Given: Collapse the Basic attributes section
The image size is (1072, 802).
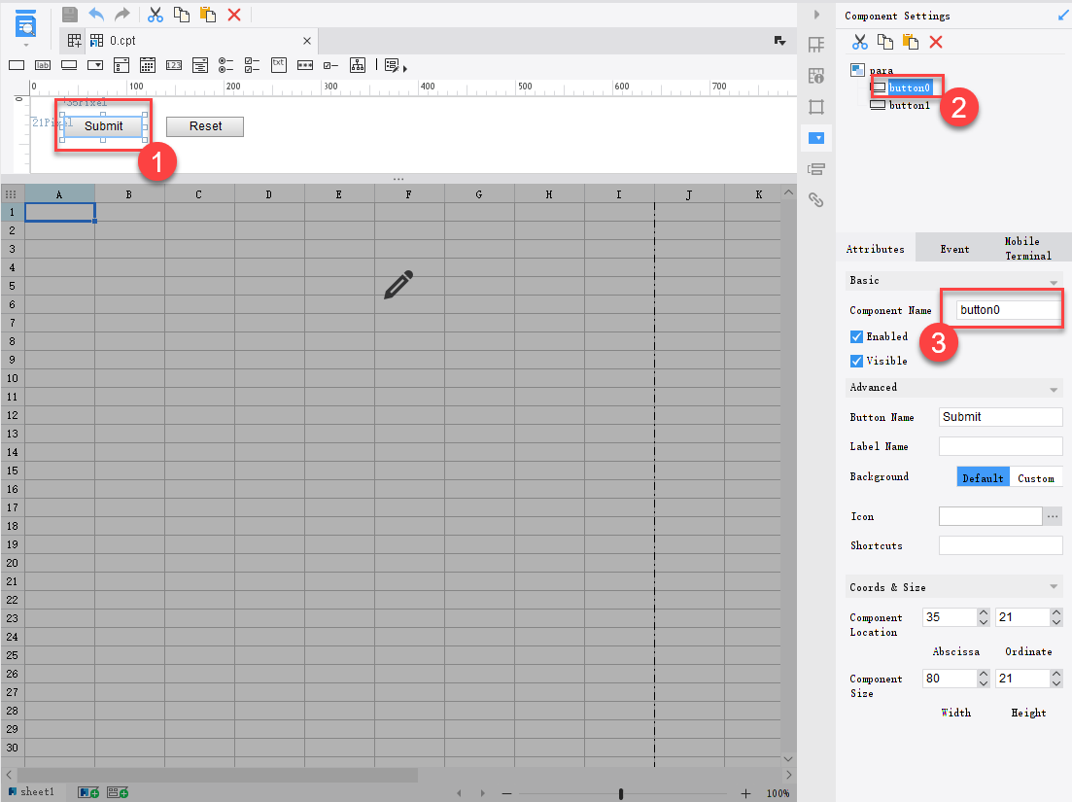Looking at the screenshot, I should point(1055,280).
